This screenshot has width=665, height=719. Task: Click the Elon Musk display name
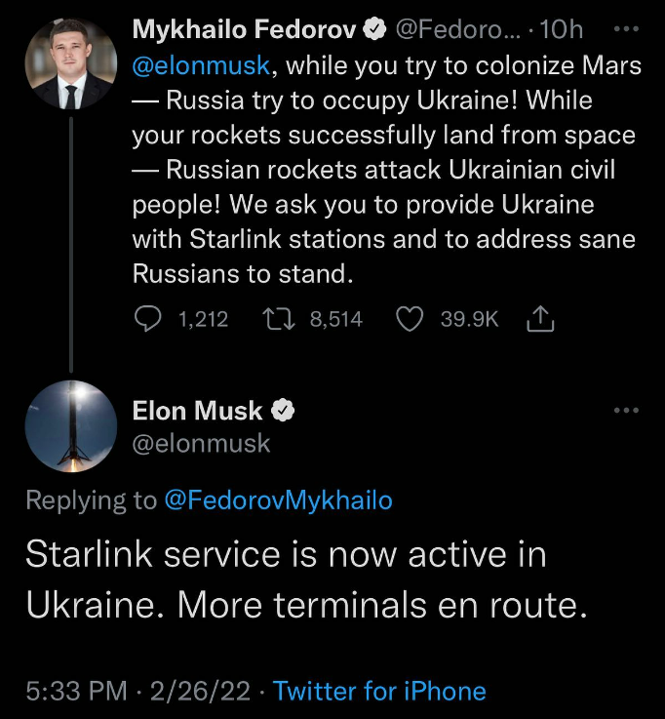197,412
